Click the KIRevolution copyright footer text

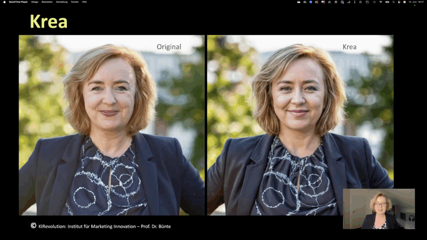[101, 226]
